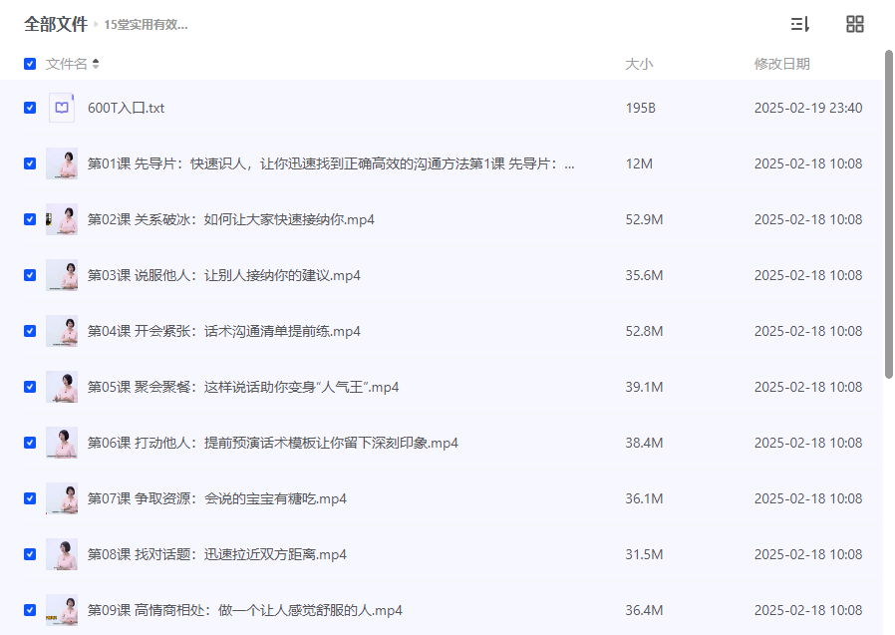Select the 15堂实用有效 breadcrumb folder

pyautogui.click(x=146, y=25)
